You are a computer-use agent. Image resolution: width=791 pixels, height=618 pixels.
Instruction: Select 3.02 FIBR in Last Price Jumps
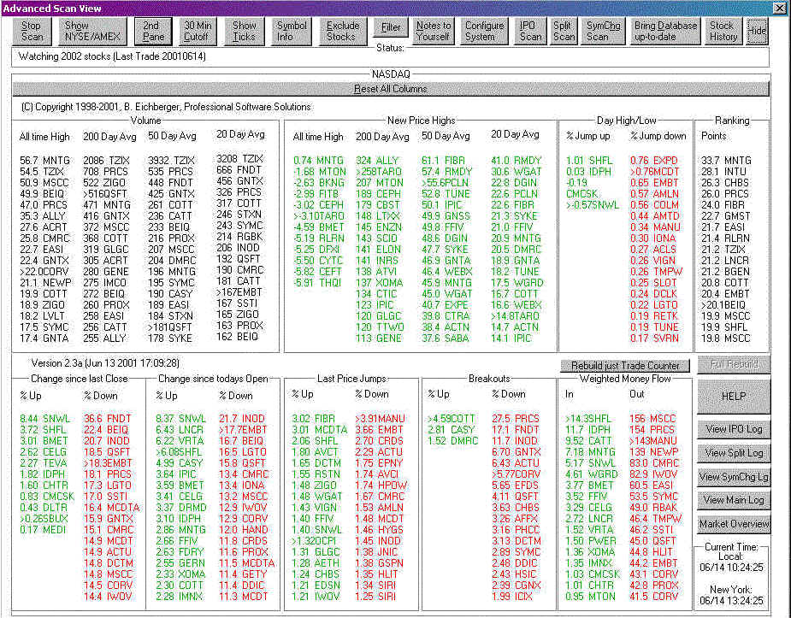313,418
